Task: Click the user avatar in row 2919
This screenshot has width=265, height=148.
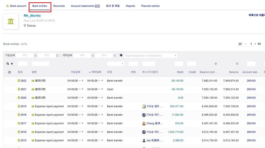Action: pos(144,106)
